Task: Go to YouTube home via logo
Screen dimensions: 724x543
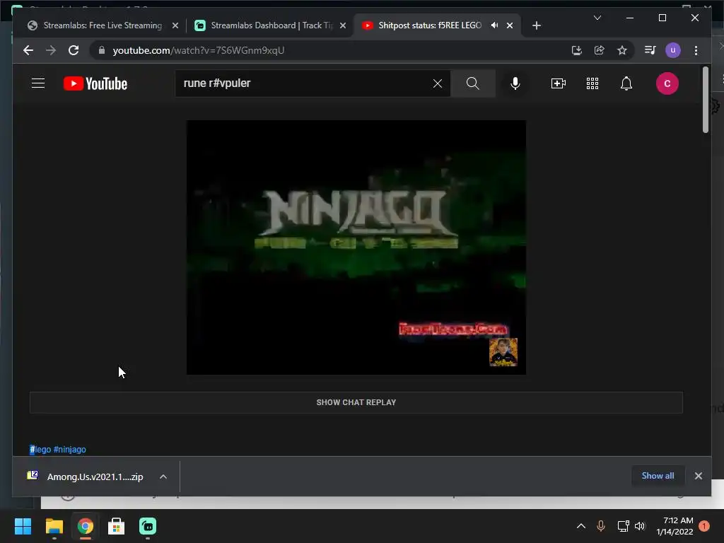Action: (95, 83)
